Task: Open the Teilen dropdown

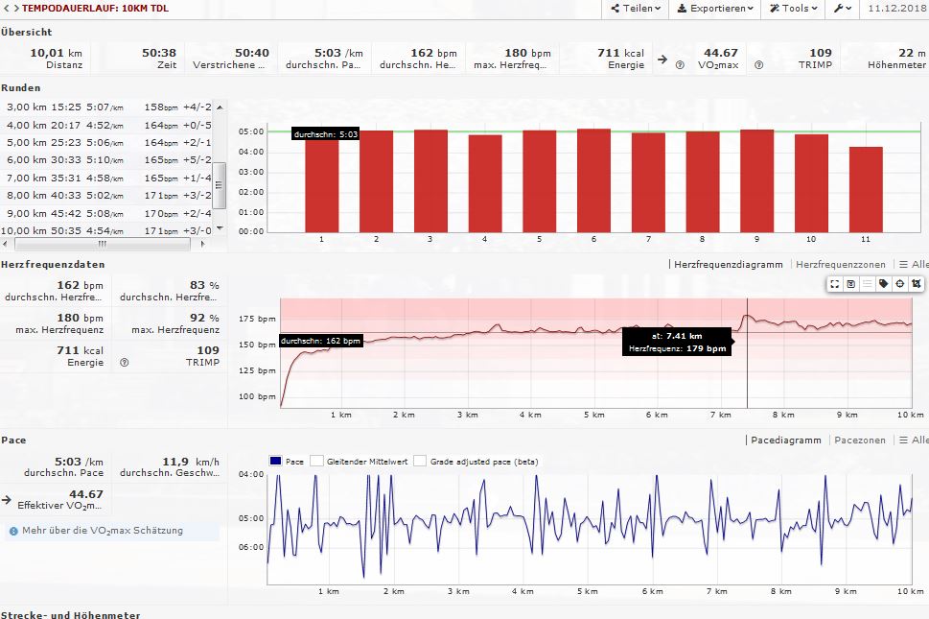Action: pyautogui.click(x=636, y=9)
